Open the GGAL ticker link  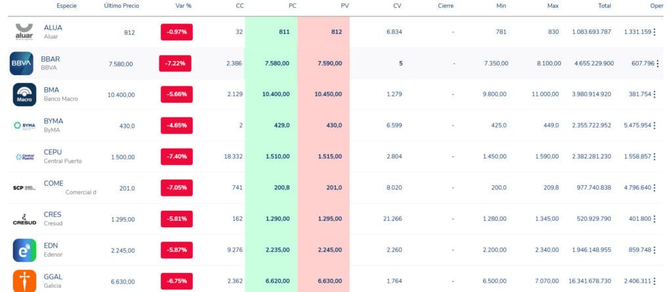[x=52, y=276]
